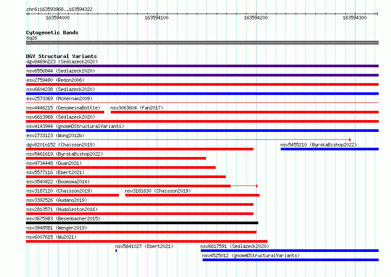This screenshot has height=277, width=391.
Task: Click nsv5455210 (ByrskaBishop2022) label
Action: (319, 145)
